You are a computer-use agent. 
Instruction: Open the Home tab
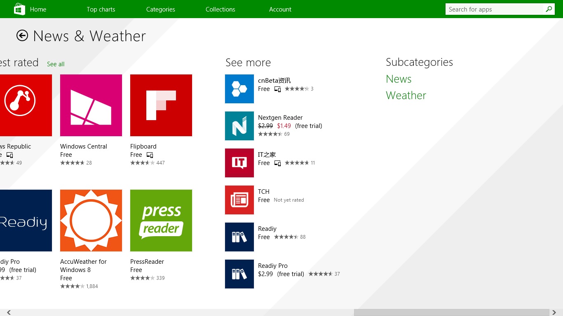pyautogui.click(x=38, y=9)
